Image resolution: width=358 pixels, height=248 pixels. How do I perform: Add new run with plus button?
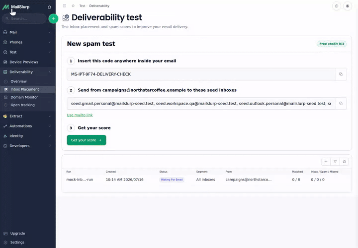tap(326, 162)
